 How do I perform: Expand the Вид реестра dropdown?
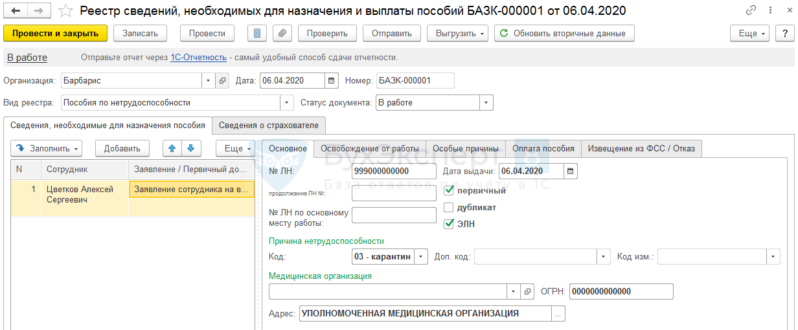287,103
